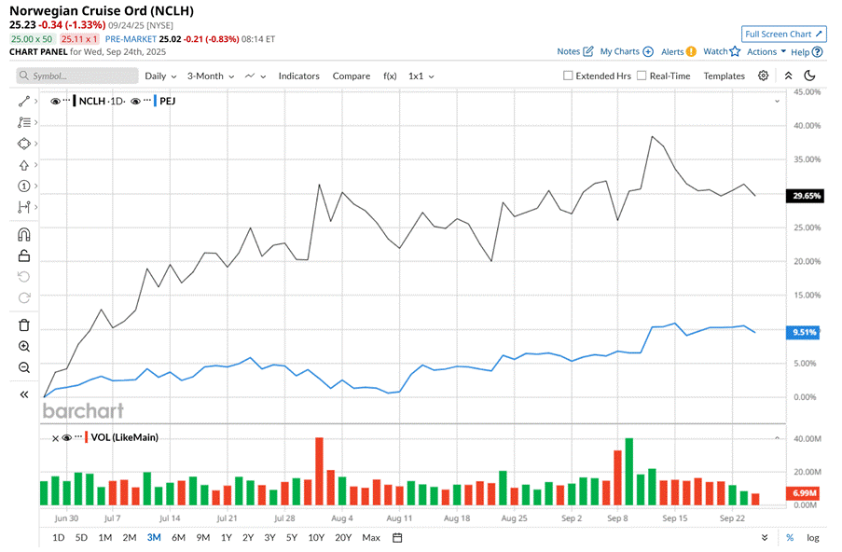Open the chart type line dropdown
The height and width of the screenshot is (552, 842).
[255, 76]
